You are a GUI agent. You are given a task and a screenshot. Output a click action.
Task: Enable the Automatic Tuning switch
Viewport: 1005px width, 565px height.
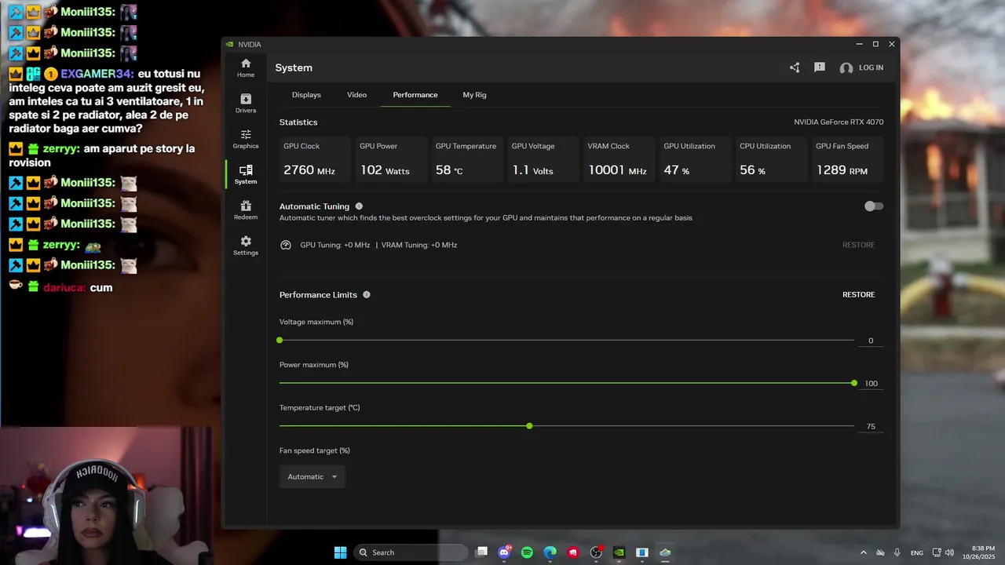874,206
